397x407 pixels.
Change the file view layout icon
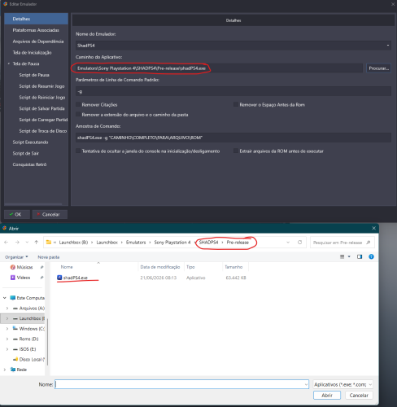point(342,256)
